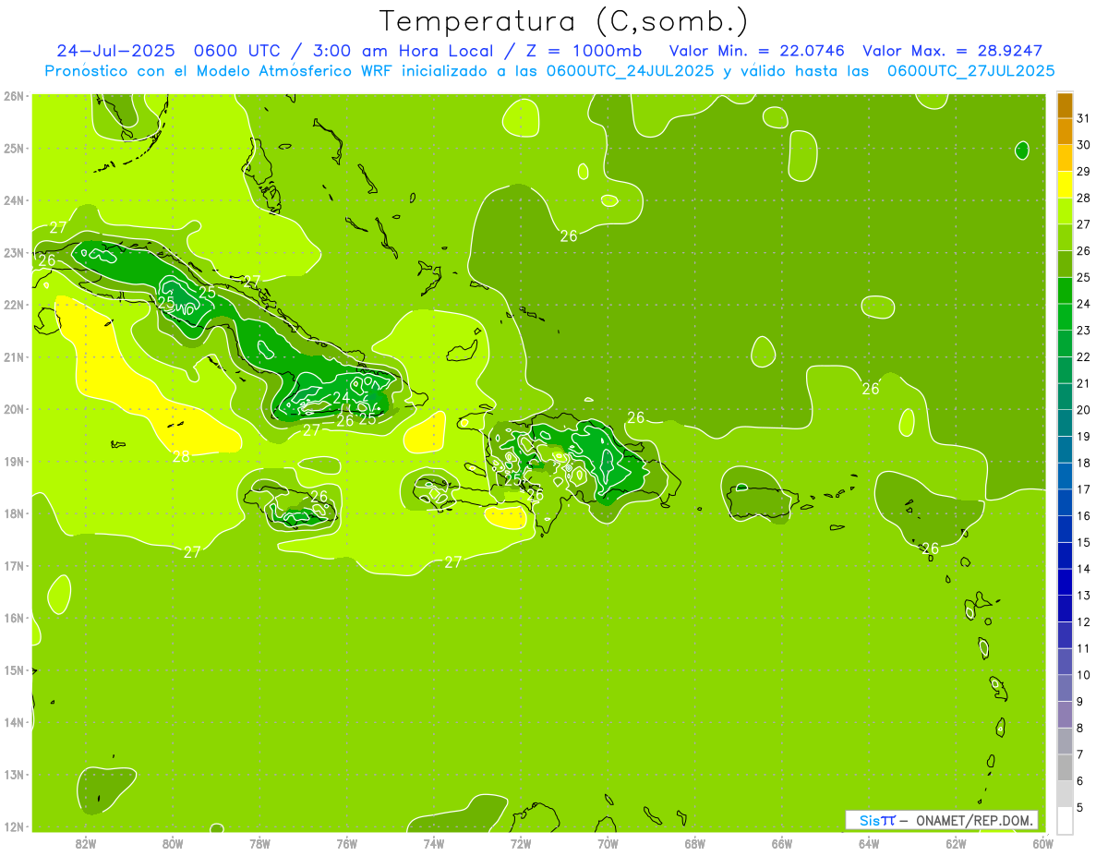Click the colorbar value label 31
This screenshot has height=856, width=1108.
click(1084, 118)
